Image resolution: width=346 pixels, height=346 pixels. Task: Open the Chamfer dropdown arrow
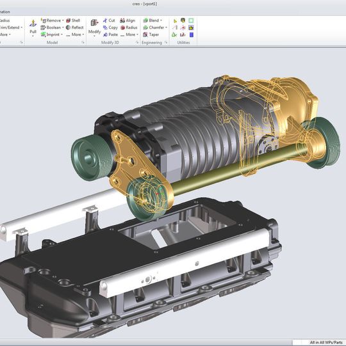tap(166, 28)
